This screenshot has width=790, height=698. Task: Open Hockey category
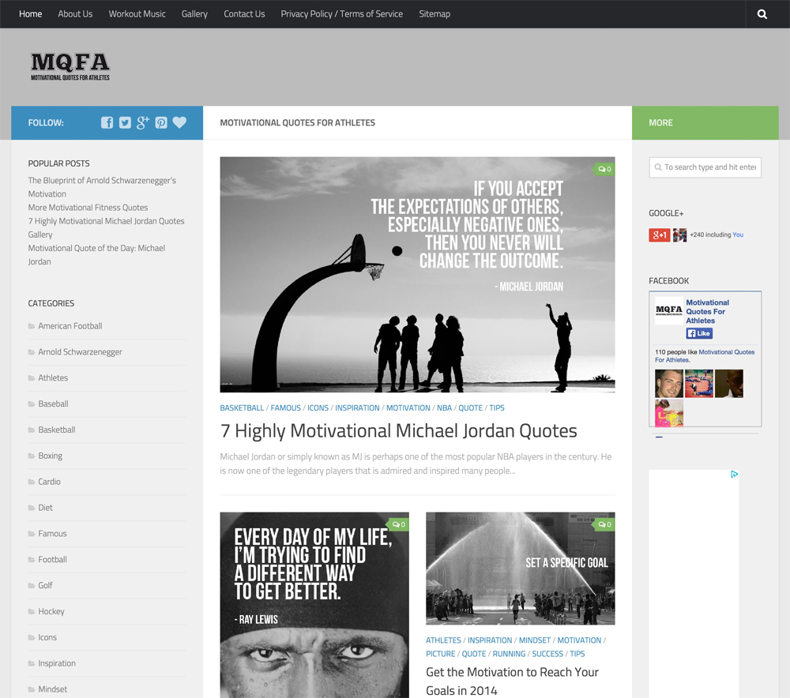point(51,611)
